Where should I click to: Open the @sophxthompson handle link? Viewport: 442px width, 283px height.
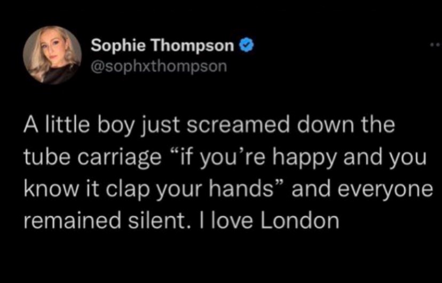(x=159, y=66)
